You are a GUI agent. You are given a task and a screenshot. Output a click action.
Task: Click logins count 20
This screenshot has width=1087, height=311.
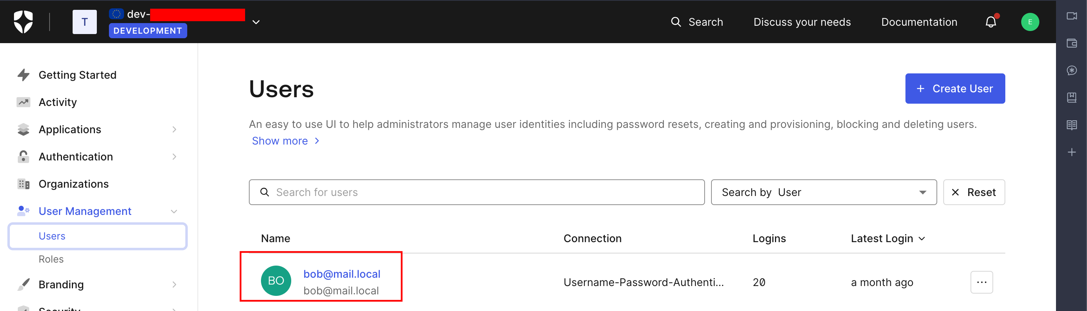click(x=759, y=282)
